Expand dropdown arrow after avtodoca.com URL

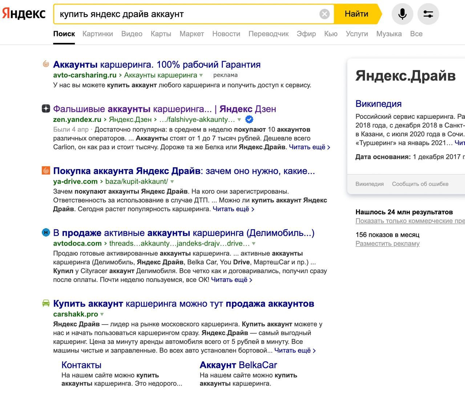(x=254, y=244)
